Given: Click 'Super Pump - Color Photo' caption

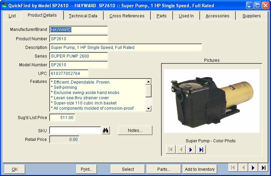Looking at the screenshot, I should [211, 141].
